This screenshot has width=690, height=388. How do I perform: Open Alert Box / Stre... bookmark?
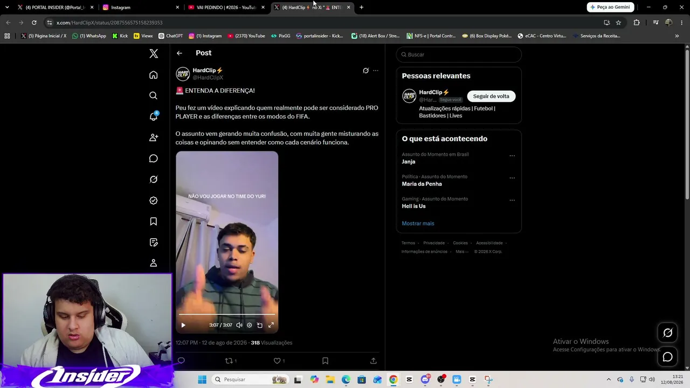[375, 36]
